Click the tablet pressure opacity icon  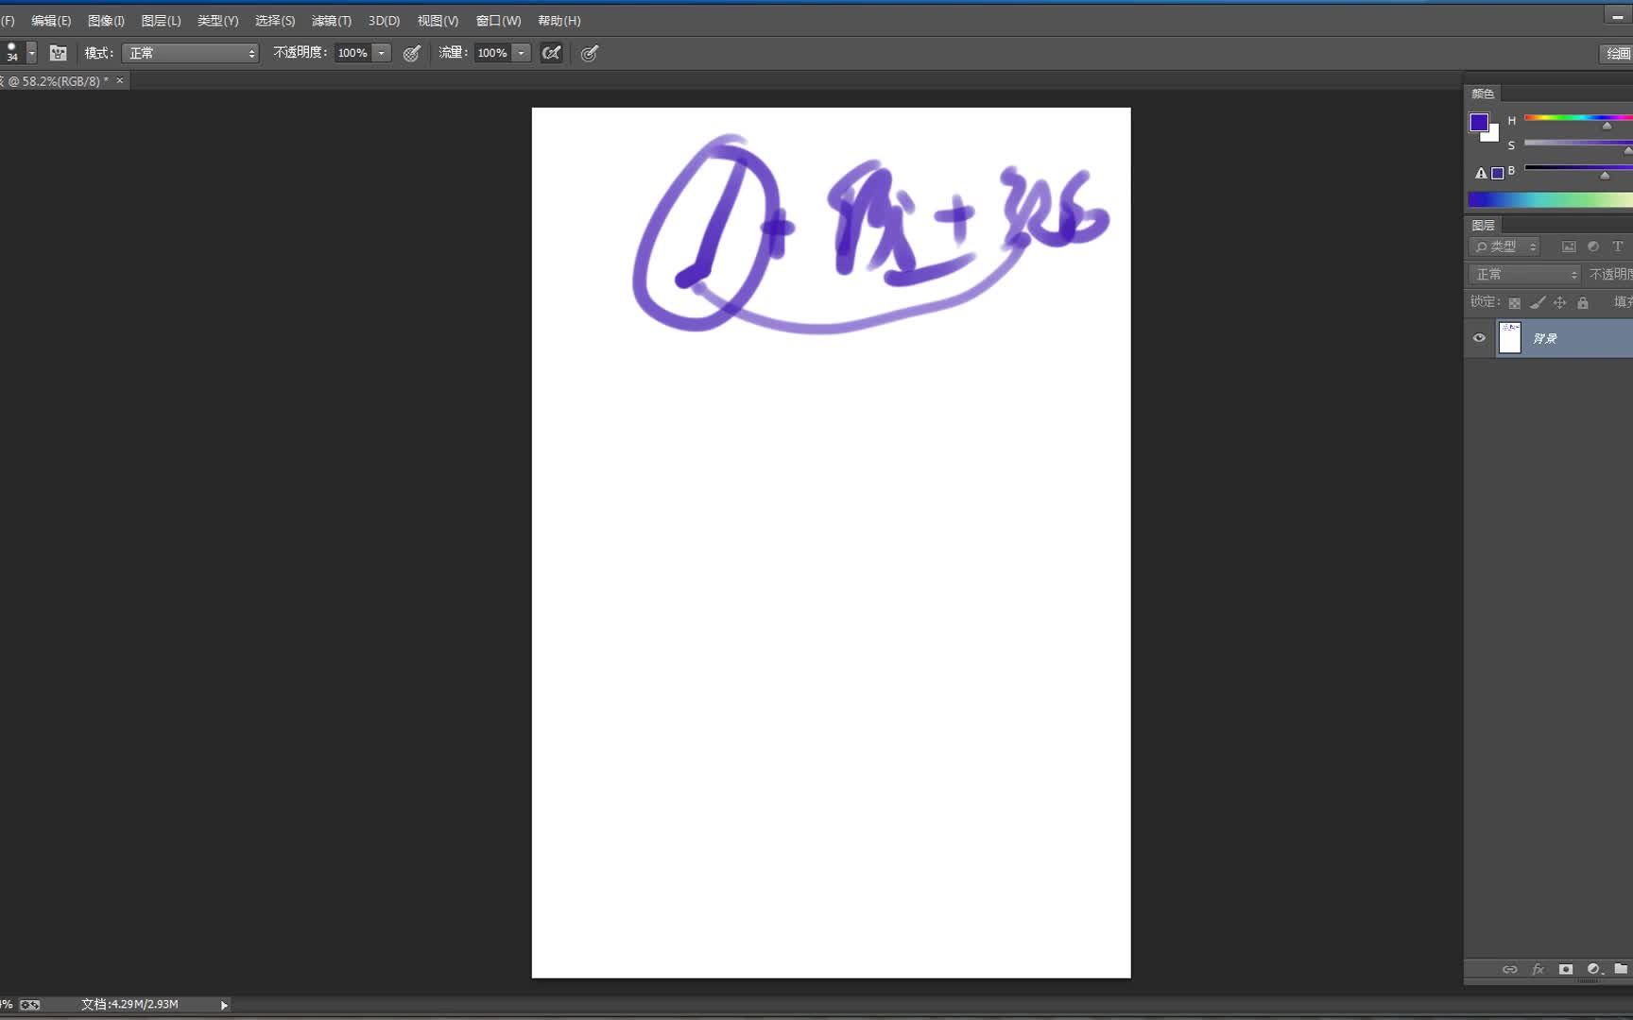pos(411,53)
